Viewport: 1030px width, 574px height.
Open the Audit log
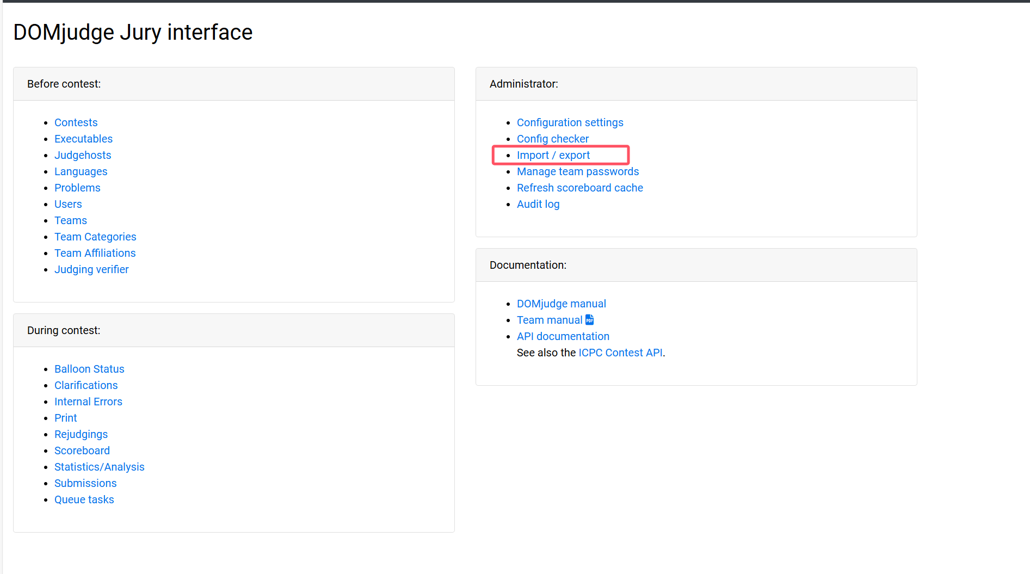(538, 204)
